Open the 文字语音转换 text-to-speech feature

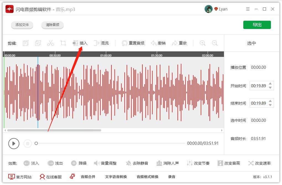pyautogui.click(x=116, y=177)
